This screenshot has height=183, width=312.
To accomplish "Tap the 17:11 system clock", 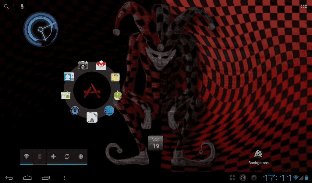I will coord(277,178).
